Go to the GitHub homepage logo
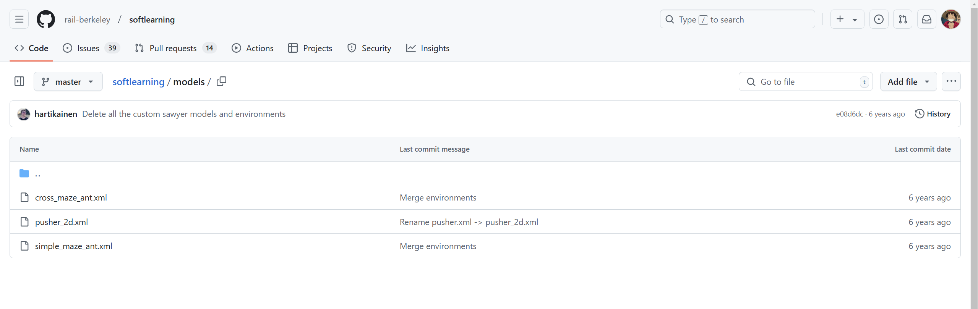Screen dimensions: 978x309 (46, 19)
